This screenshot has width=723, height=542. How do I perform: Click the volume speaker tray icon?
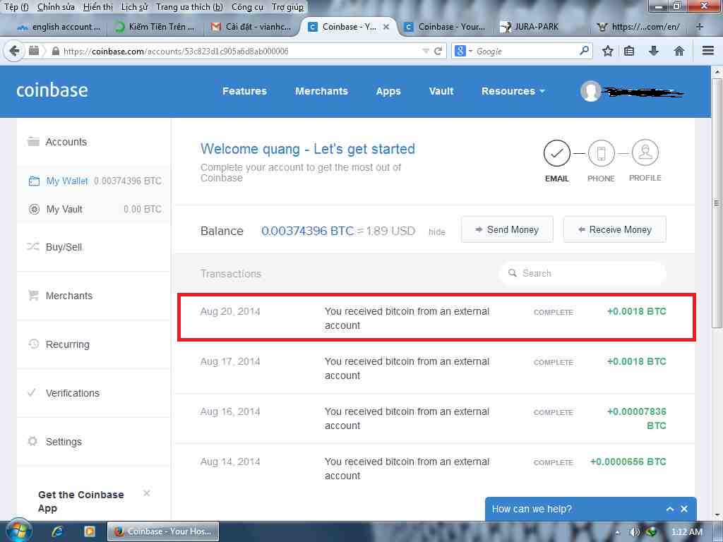(635, 532)
